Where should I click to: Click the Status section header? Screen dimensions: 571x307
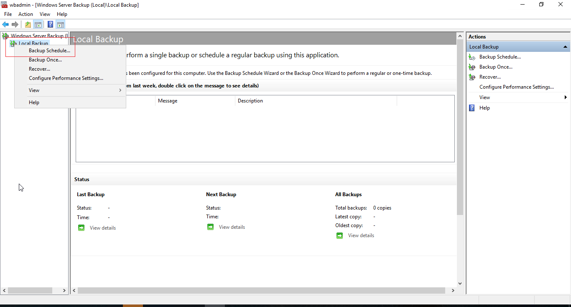[82, 179]
